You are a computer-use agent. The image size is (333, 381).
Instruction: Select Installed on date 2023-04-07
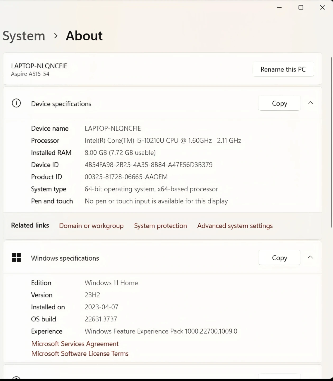click(x=101, y=307)
